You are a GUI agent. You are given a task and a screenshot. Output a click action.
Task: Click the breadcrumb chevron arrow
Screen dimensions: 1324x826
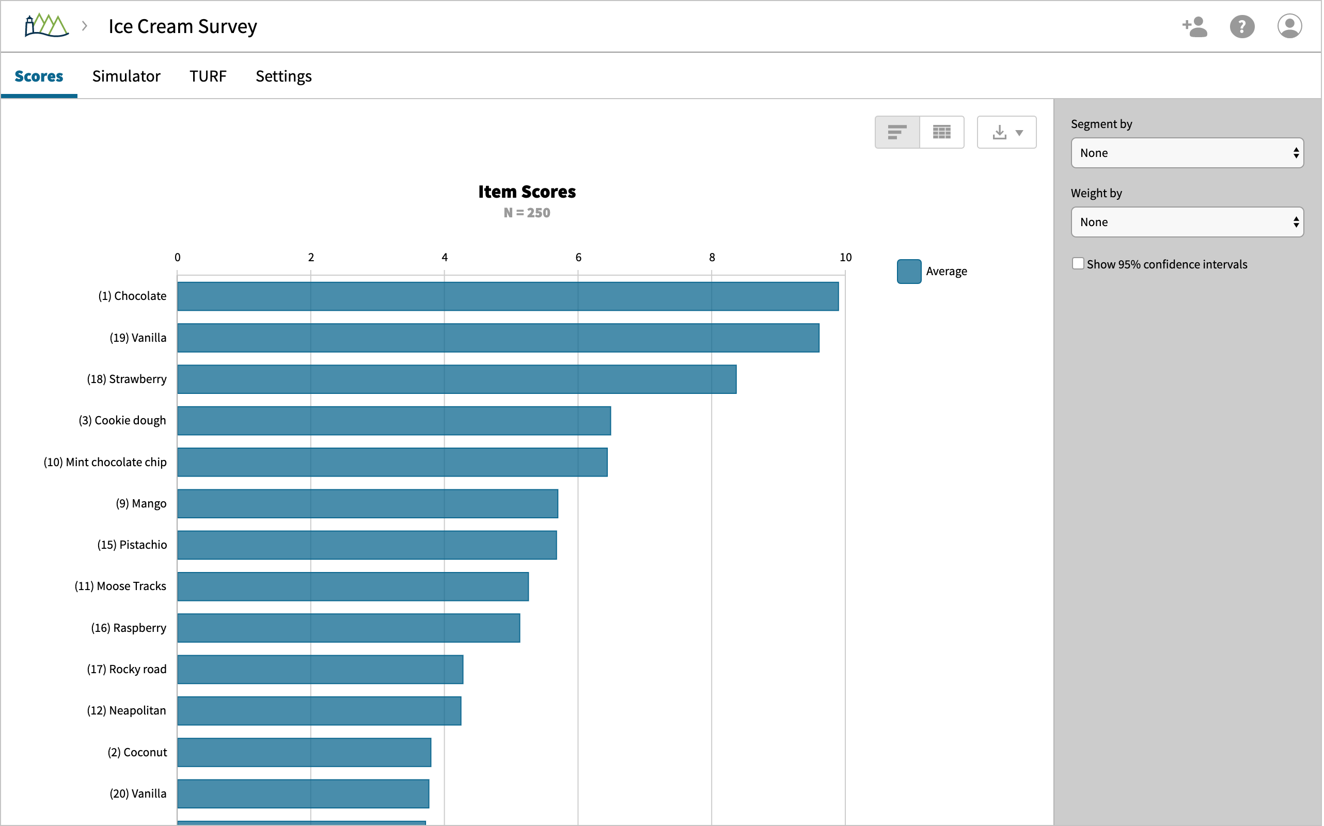tap(85, 26)
